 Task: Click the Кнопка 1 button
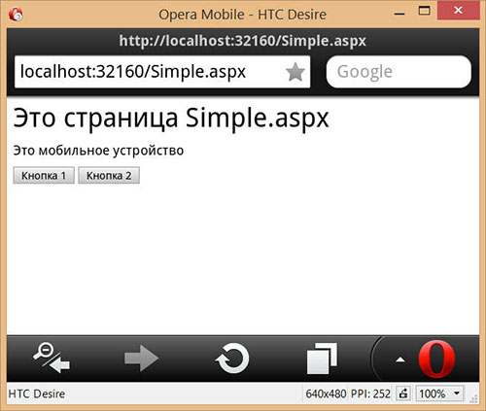tap(44, 176)
